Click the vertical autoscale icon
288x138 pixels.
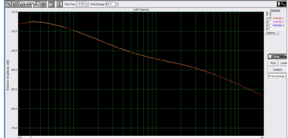click(60, 4)
